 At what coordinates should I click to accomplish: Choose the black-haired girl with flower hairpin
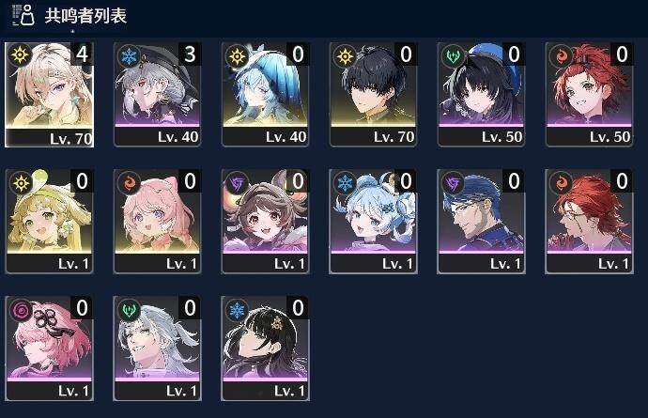[x=265, y=348]
